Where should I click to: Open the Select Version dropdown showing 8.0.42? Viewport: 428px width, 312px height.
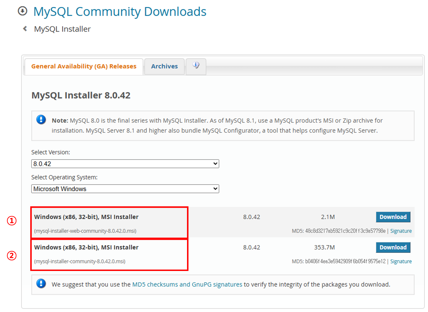tap(125, 164)
